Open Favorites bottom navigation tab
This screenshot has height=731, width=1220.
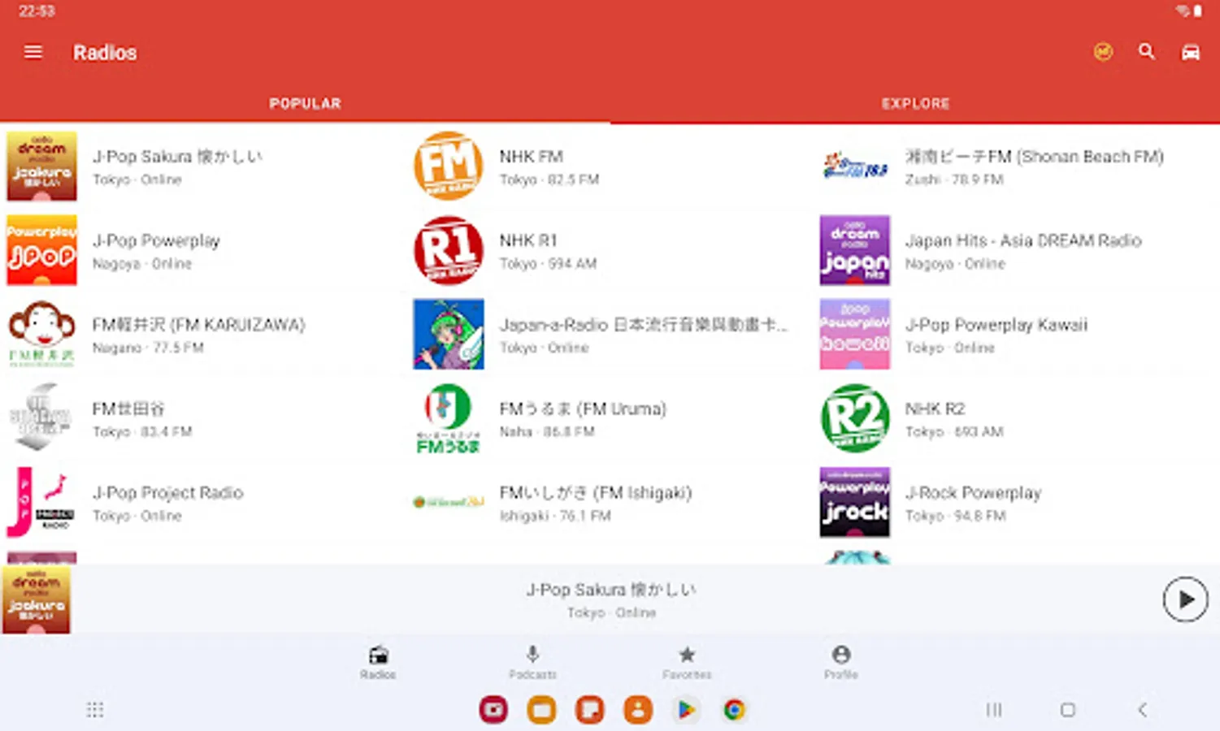tap(687, 662)
